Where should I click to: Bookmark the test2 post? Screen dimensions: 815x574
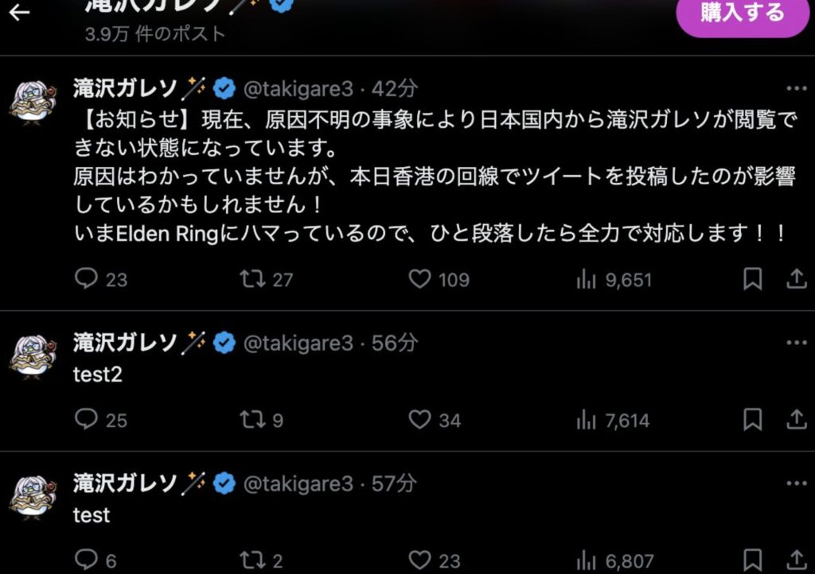coord(753,419)
